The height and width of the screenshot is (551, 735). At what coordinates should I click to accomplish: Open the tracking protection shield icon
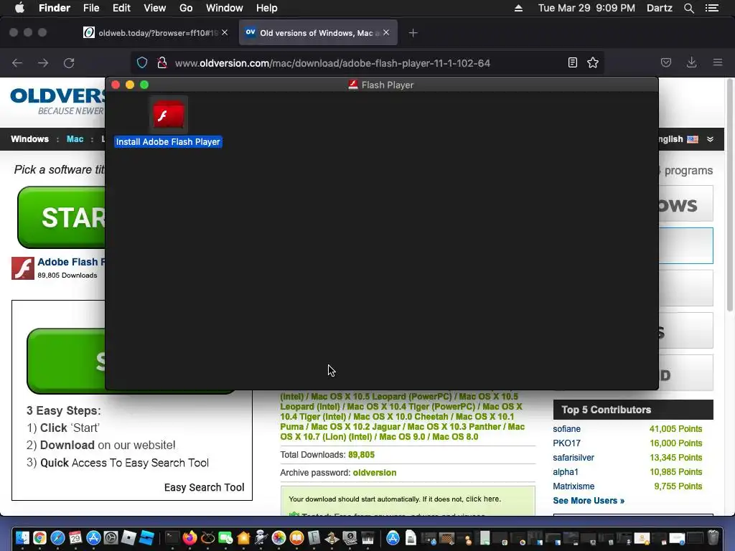coord(142,63)
